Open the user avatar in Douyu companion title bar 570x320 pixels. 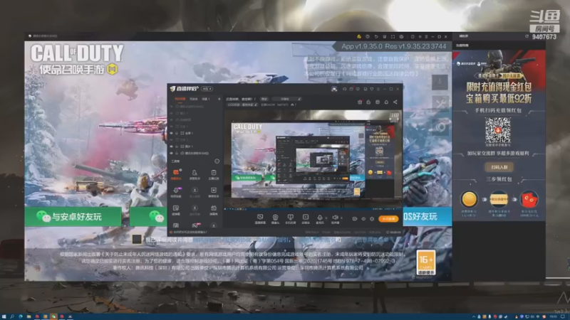pyautogui.click(x=334, y=89)
